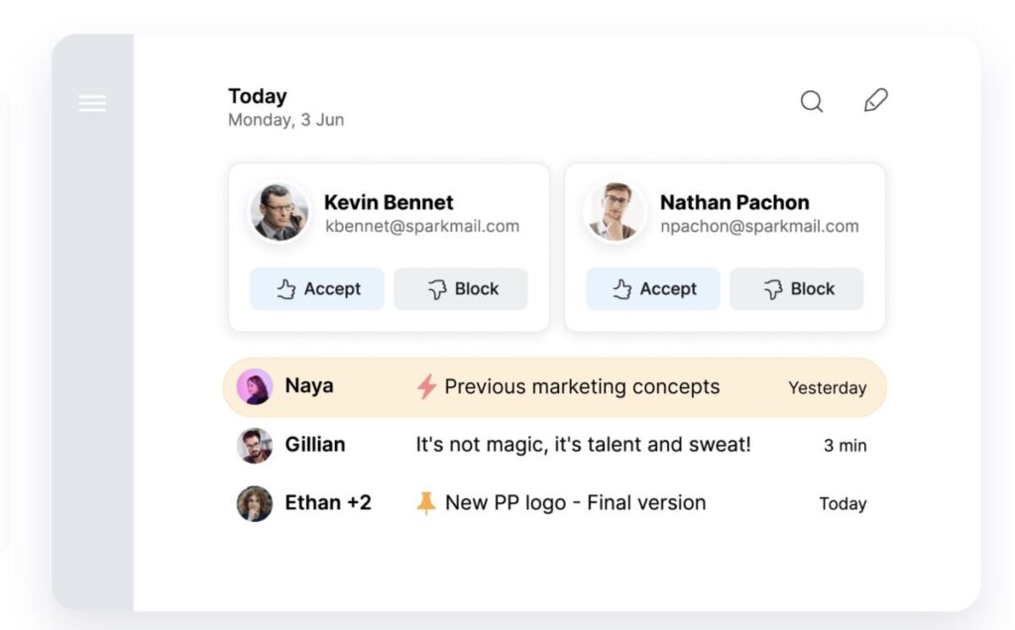Screen dimensions: 1015x630
Task: Click Gillian's avatar
Action: coord(255,446)
